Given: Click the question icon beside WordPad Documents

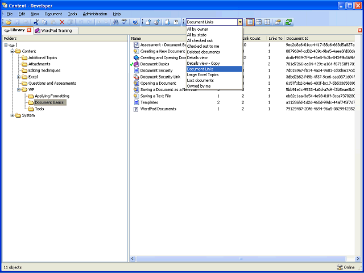Looking at the screenshot, I should coord(136,109).
